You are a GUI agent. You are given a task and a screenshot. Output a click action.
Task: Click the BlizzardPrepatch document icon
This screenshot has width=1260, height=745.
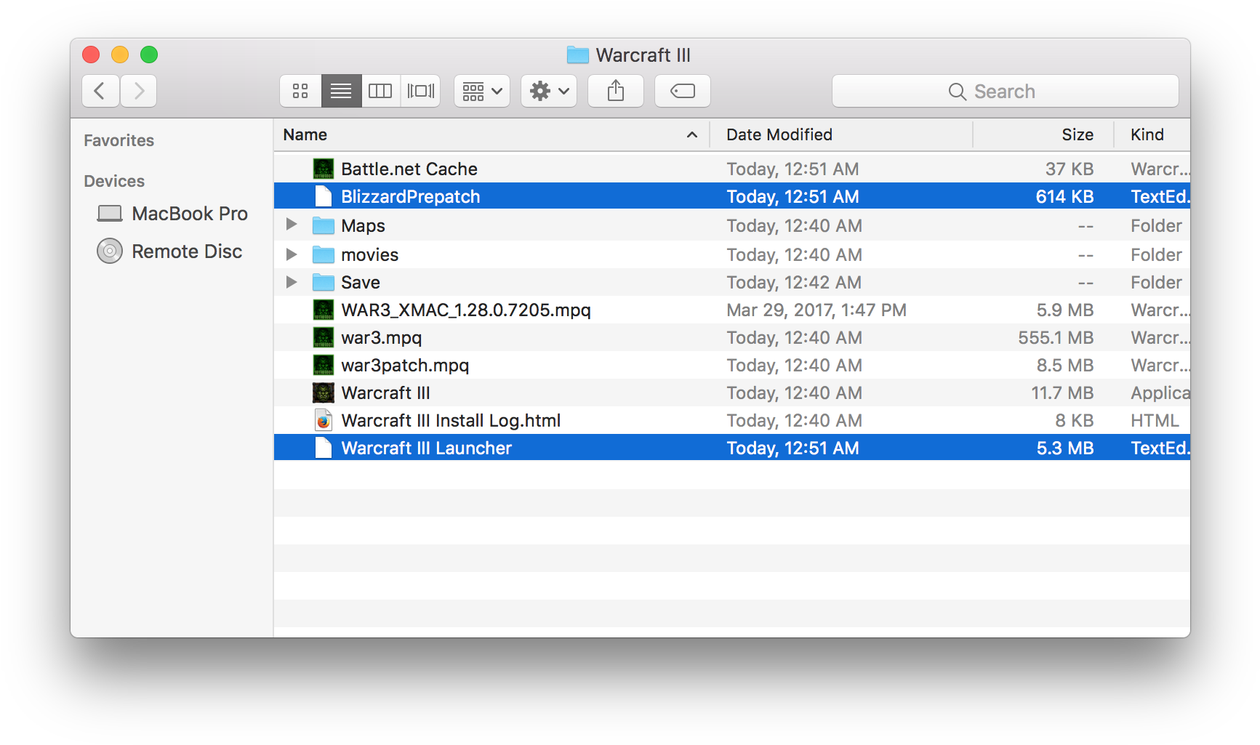[324, 196]
